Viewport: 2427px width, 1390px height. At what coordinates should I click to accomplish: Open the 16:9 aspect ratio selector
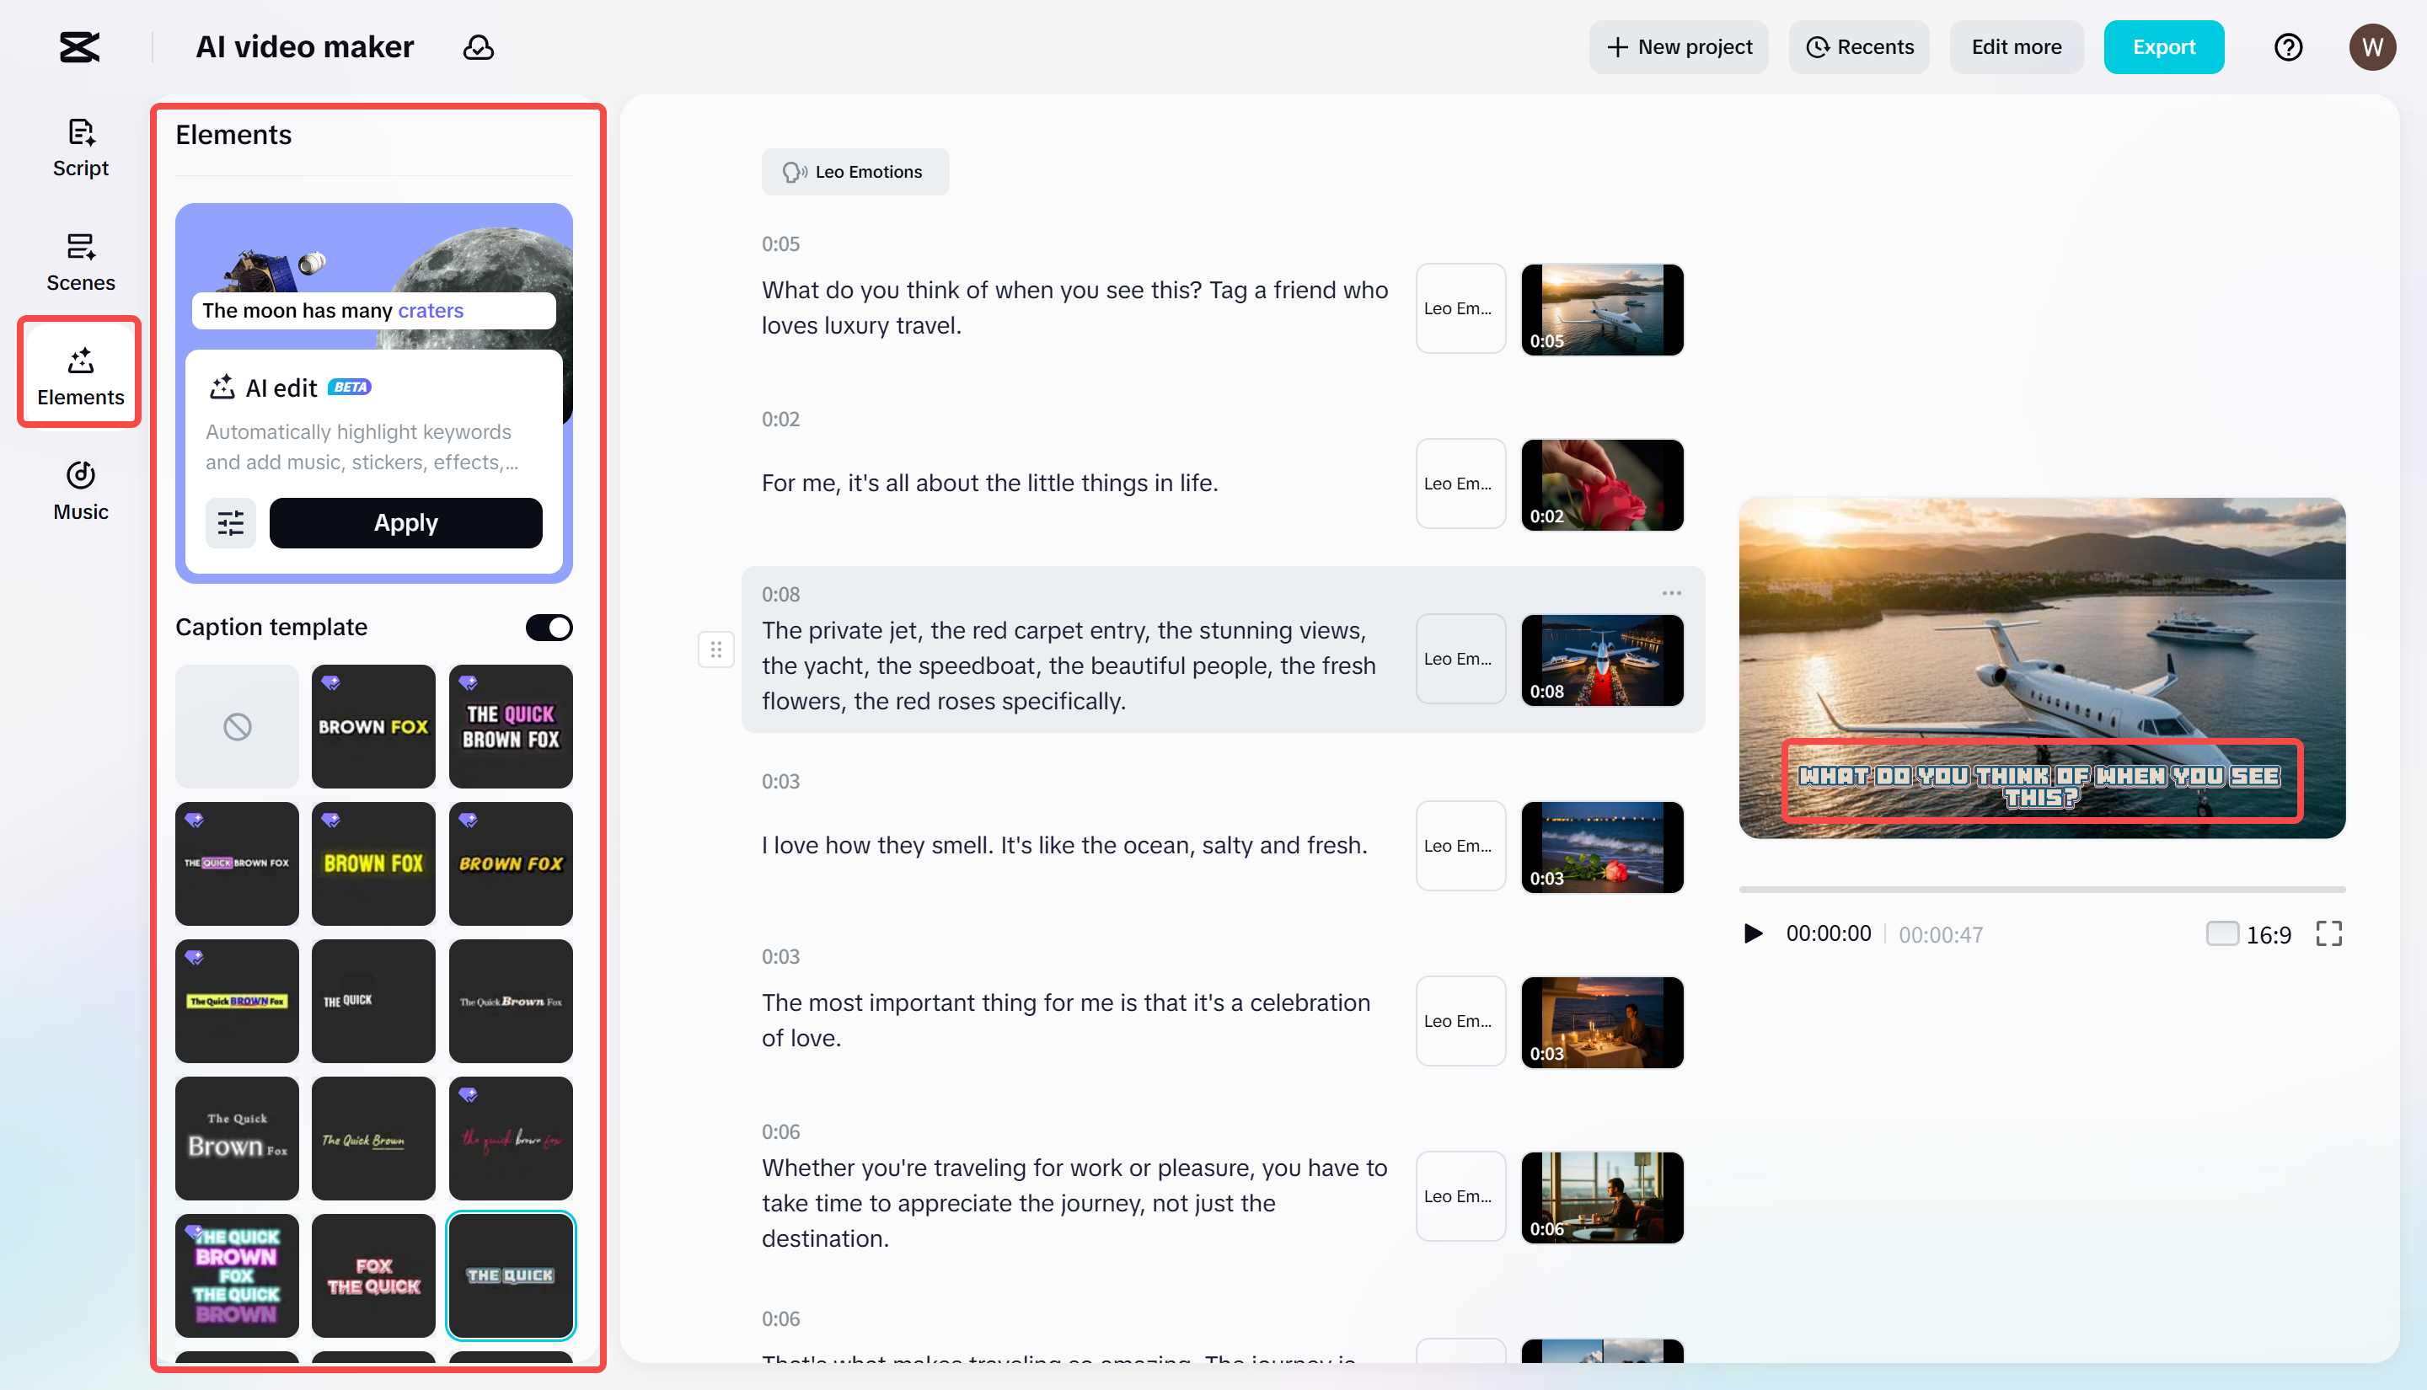2248,933
